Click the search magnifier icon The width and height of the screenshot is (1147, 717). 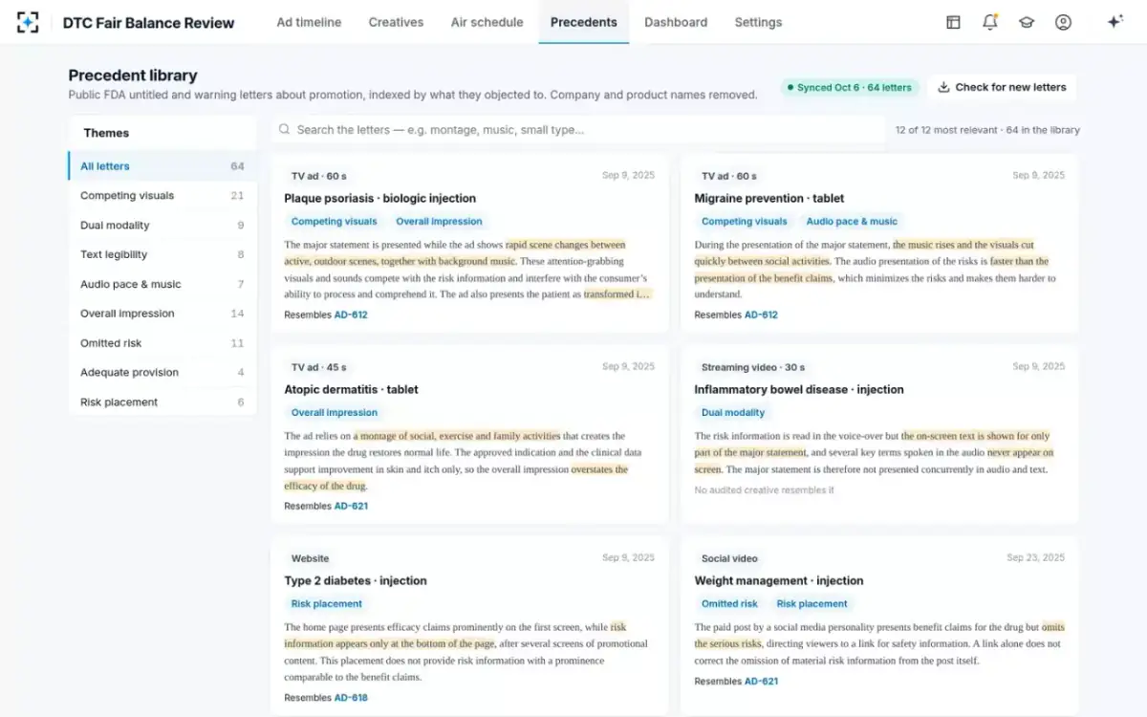pos(284,129)
